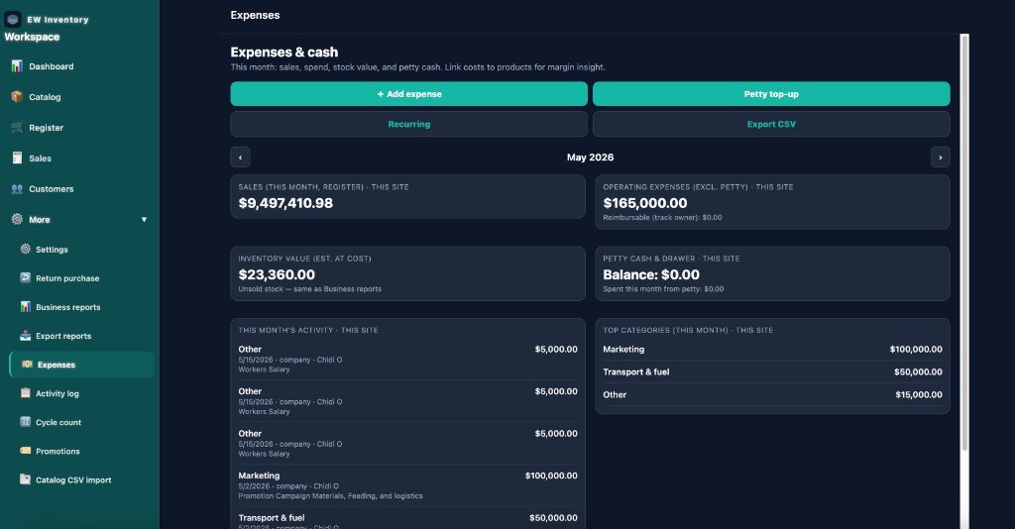Click the Expenses & cash heading
The image size is (1015, 529).
(x=284, y=53)
